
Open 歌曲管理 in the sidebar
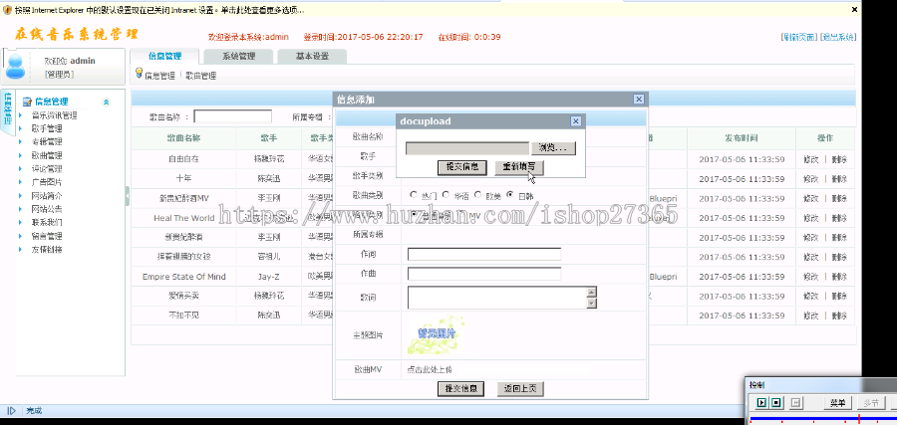tap(47, 155)
